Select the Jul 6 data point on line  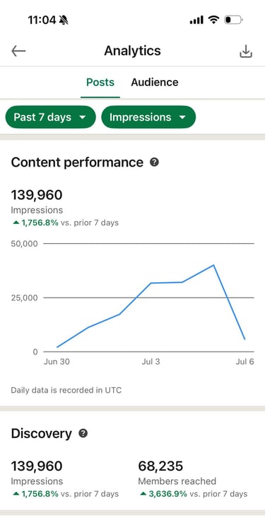pos(245,340)
